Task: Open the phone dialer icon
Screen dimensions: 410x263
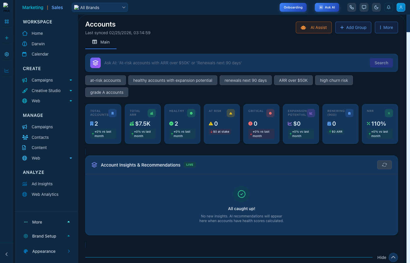Action: tap(352, 7)
